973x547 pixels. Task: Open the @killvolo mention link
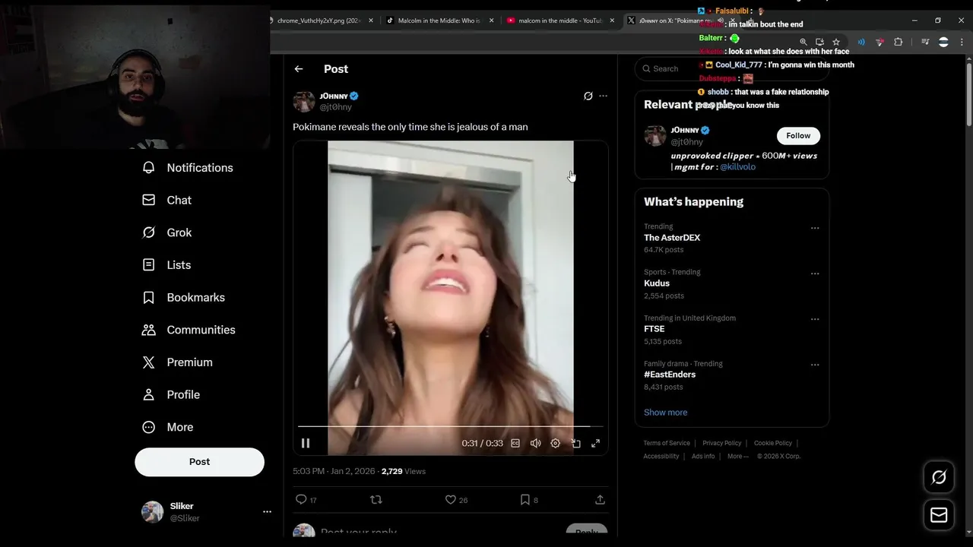[x=737, y=167]
